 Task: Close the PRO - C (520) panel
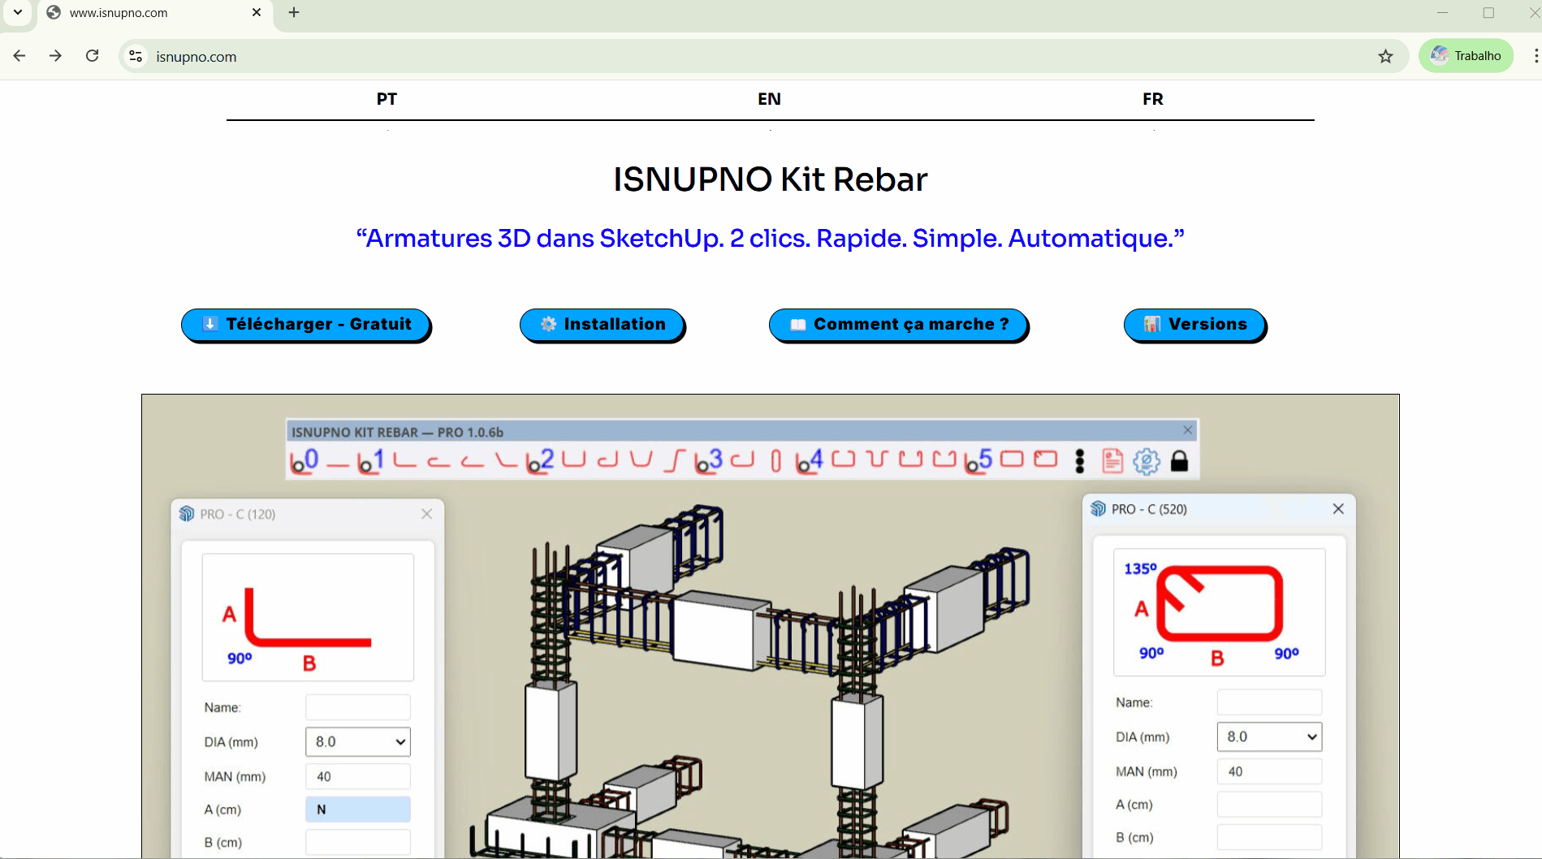pos(1338,509)
